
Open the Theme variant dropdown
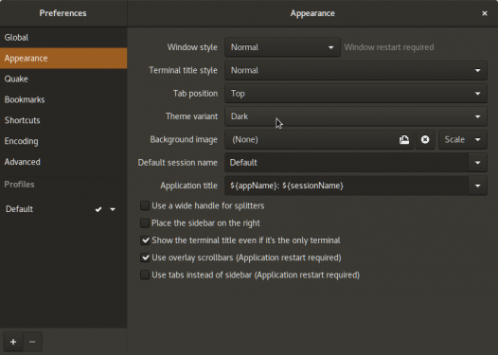point(356,116)
